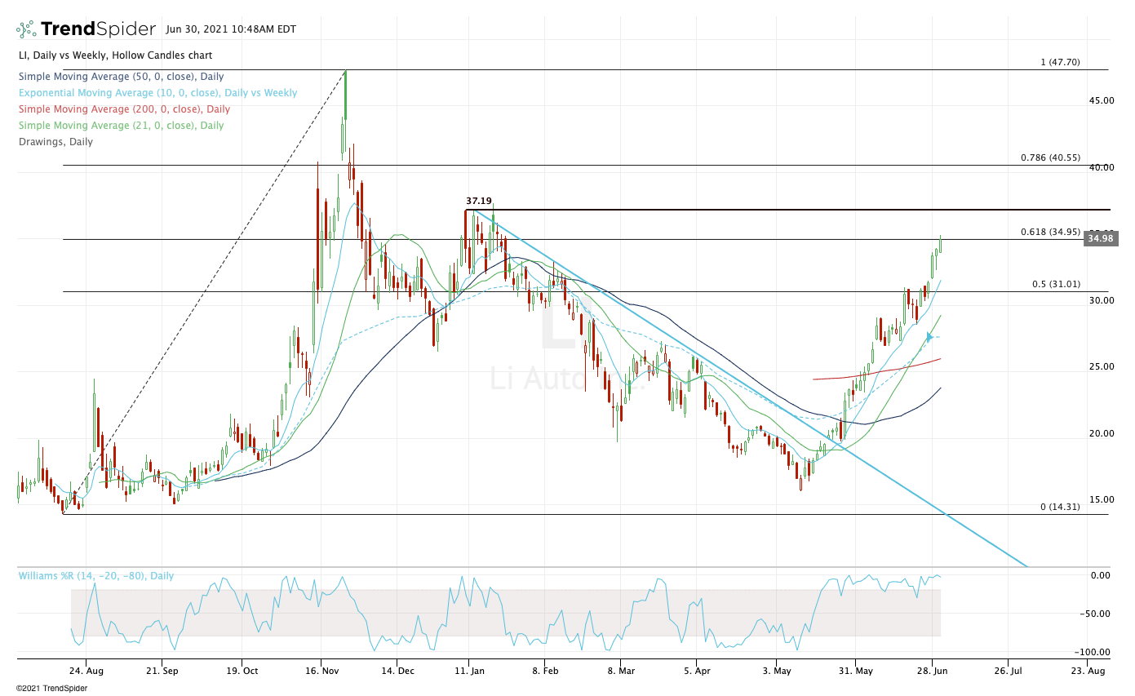
Task: Click the 1 (47.70) Fibonacci top label
Action: click(x=1059, y=62)
